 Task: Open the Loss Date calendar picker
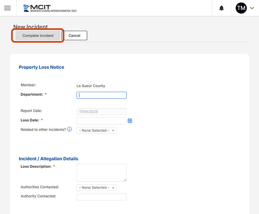pyautogui.click(x=130, y=121)
